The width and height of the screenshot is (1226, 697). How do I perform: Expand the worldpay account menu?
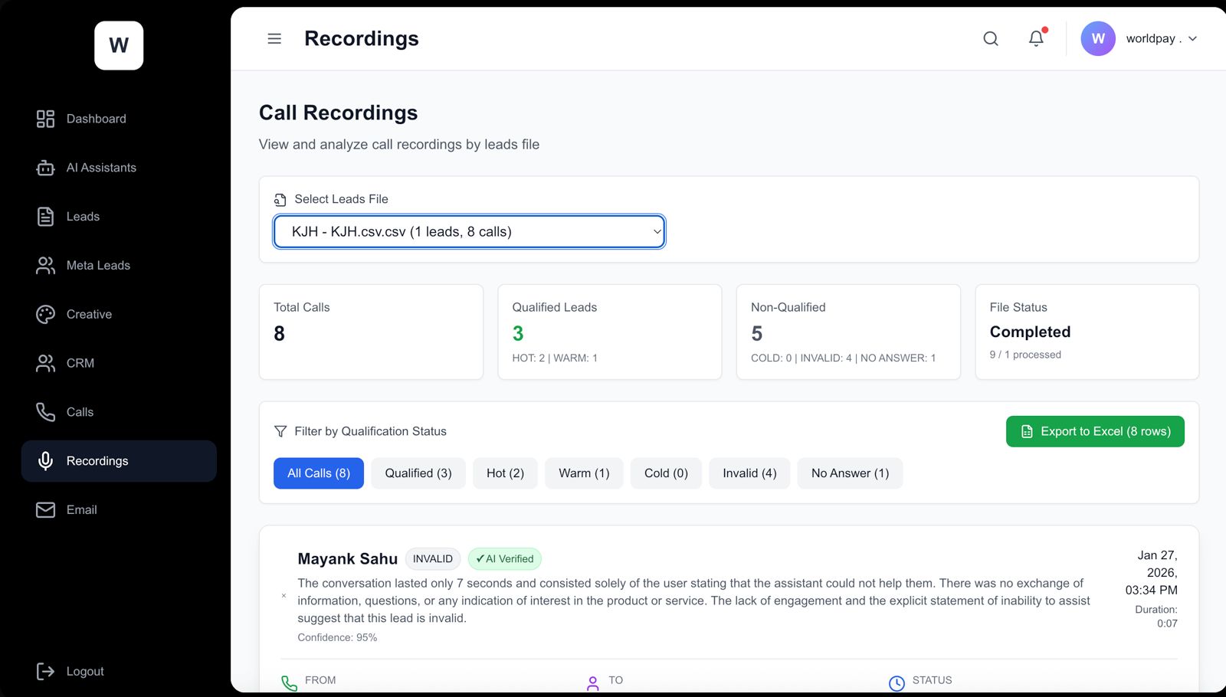click(x=1141, y=38)
